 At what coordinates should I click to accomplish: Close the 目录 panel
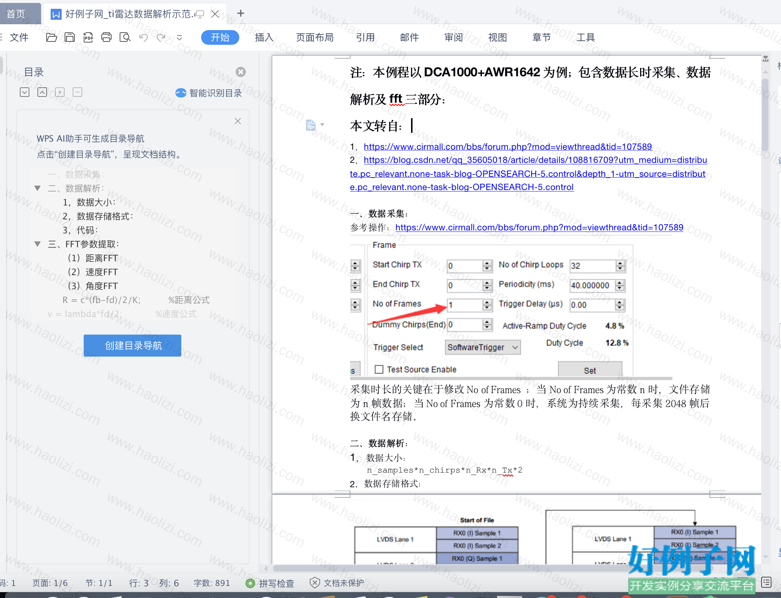point(241,72)
